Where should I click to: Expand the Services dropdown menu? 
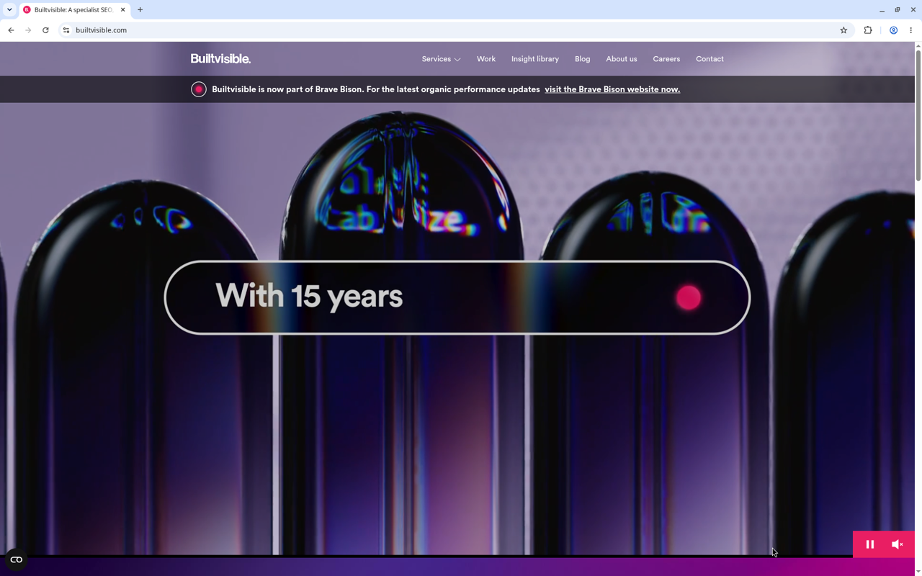pos(441,59)
